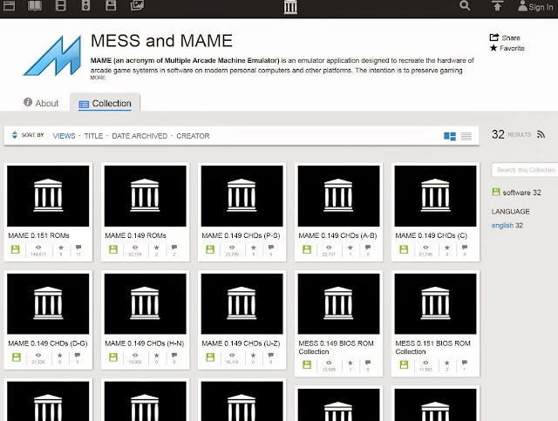Viewport: 558px width, 421px height.
Task: Click reviews comment icon on MAME 0.149 CHDs (C)
Action: 465,248
